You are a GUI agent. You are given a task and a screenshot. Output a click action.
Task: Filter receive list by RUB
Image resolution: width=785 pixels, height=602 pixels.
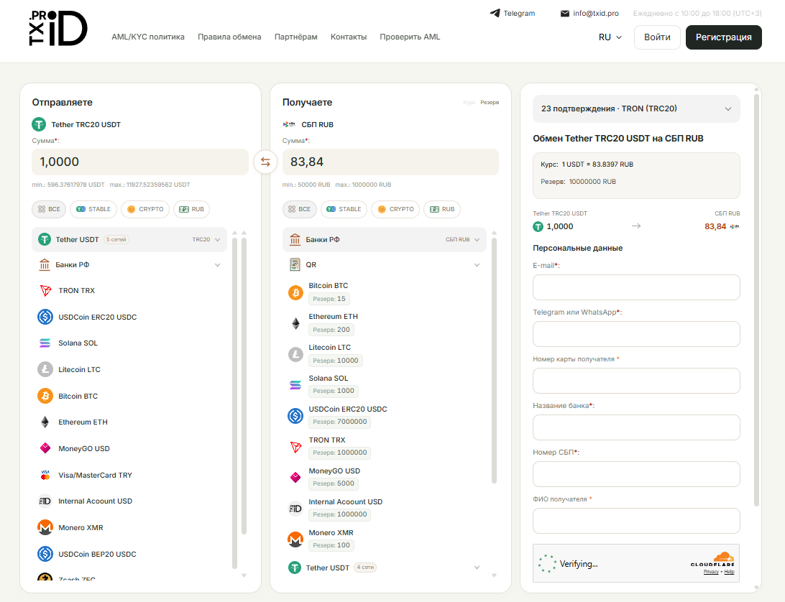[441, 209]
